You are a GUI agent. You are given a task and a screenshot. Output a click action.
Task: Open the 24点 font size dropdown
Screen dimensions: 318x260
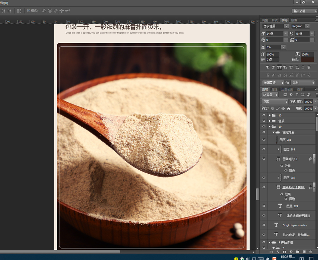[x=285, y=34]
